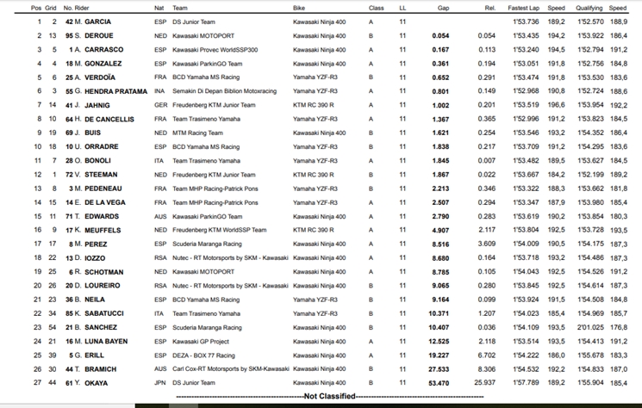Viewport: 642px width, 408px height.
Task: Click the Rel. column header
Action: click(490, 8)
